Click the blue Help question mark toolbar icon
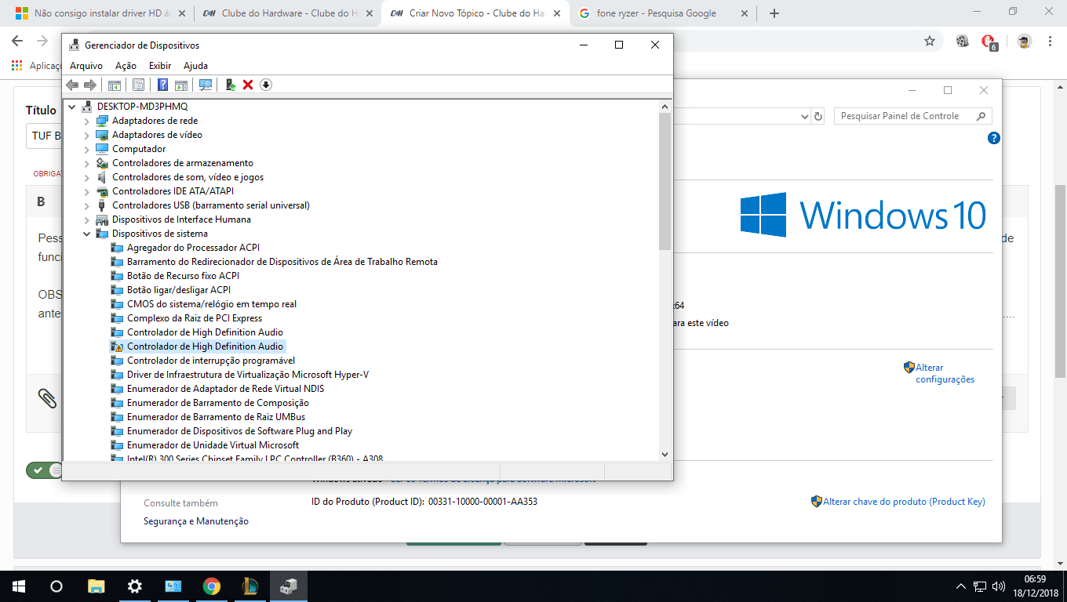The height and width of the screenshot is (602, 1067). pos(162,85)
